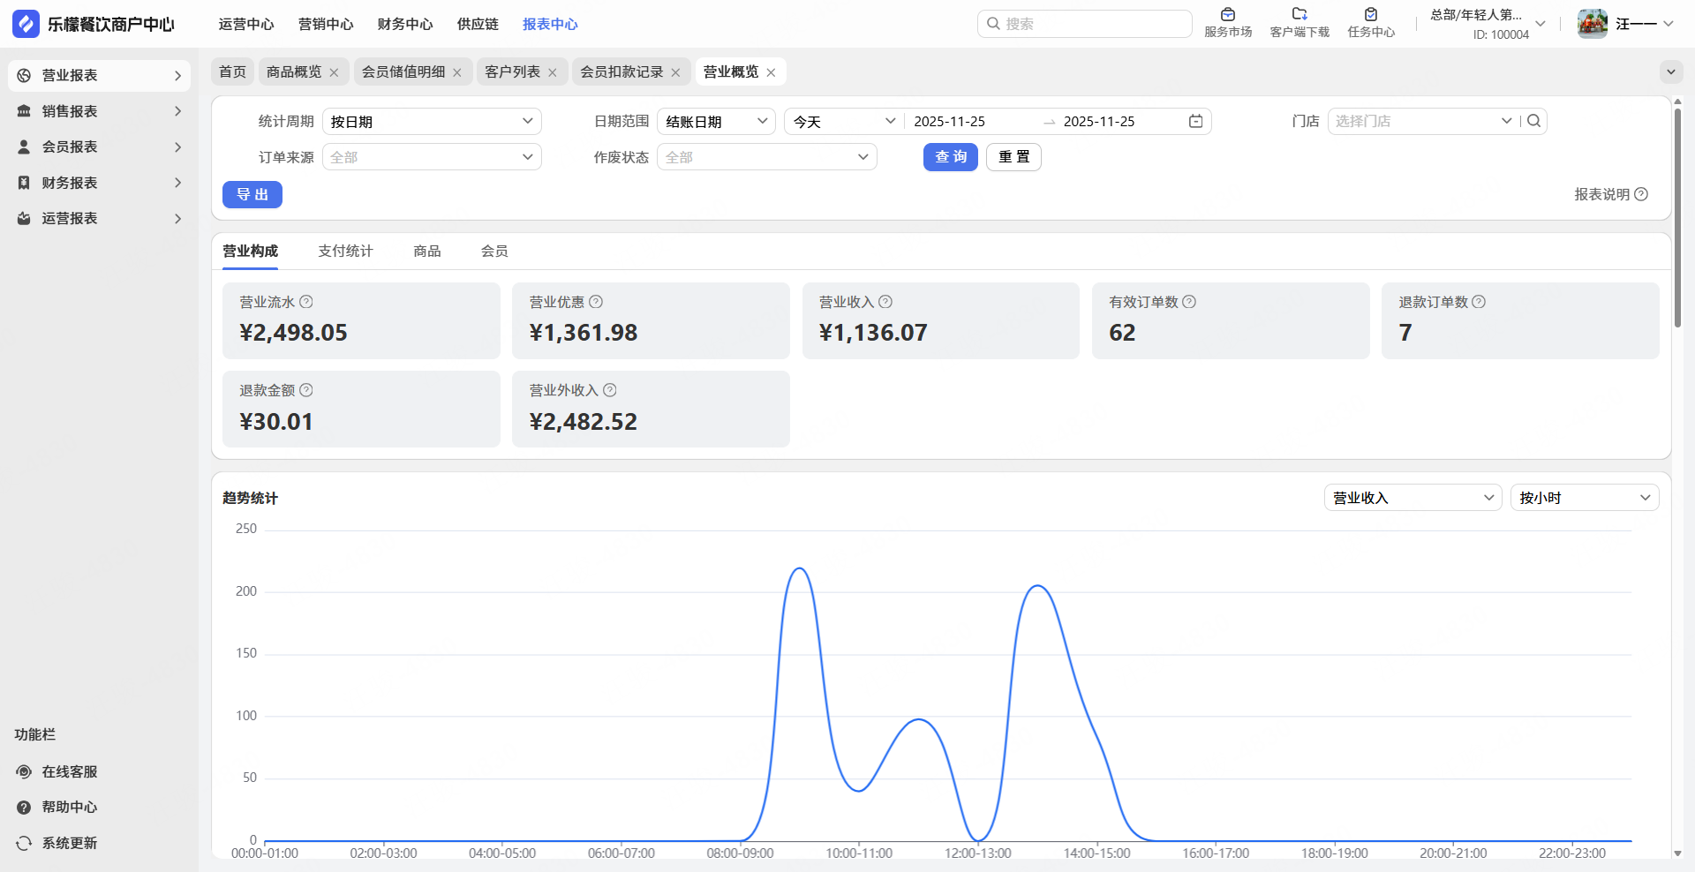Viewport: 1695px width, 872px height.
Task: Click the help icon beside 退款订单数
Action: coord(1479,302)
